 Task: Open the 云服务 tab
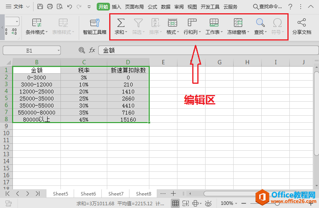[x=230, y=7]
